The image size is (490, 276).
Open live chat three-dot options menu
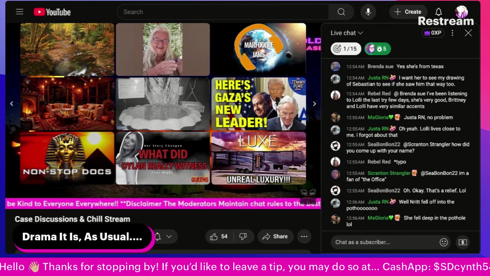click(452, 33)
